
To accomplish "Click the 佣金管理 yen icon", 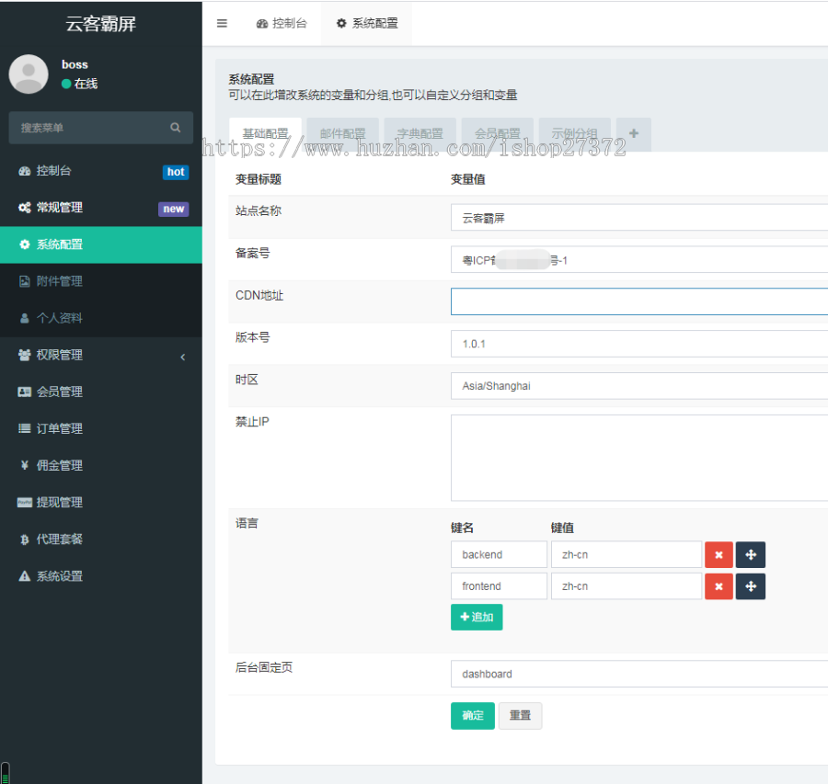I will tap(24, 465).
